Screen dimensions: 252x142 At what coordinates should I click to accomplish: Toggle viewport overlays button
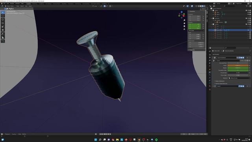point(192,6)
